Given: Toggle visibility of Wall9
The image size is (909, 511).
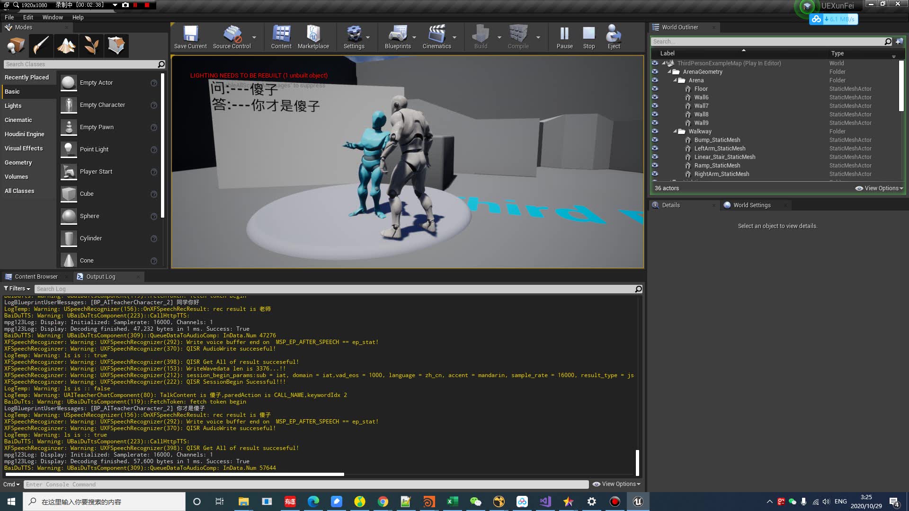Looking at the screenshot, I should coord(655,123).
